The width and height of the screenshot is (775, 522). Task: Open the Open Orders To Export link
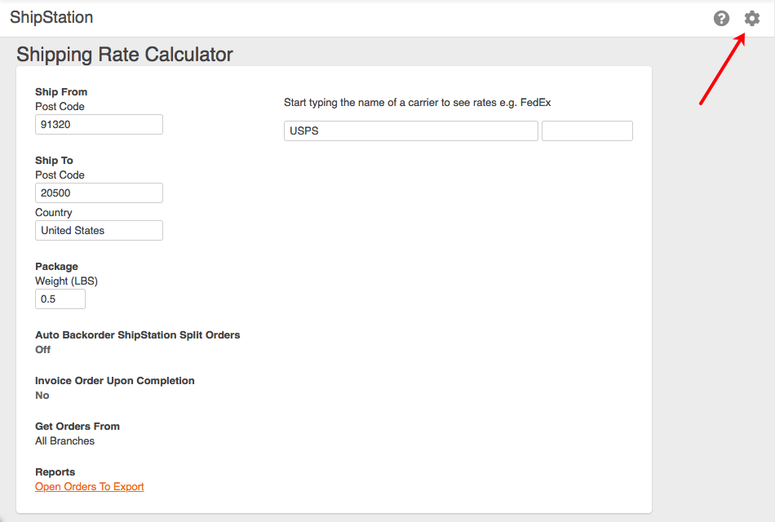(90, 487)
